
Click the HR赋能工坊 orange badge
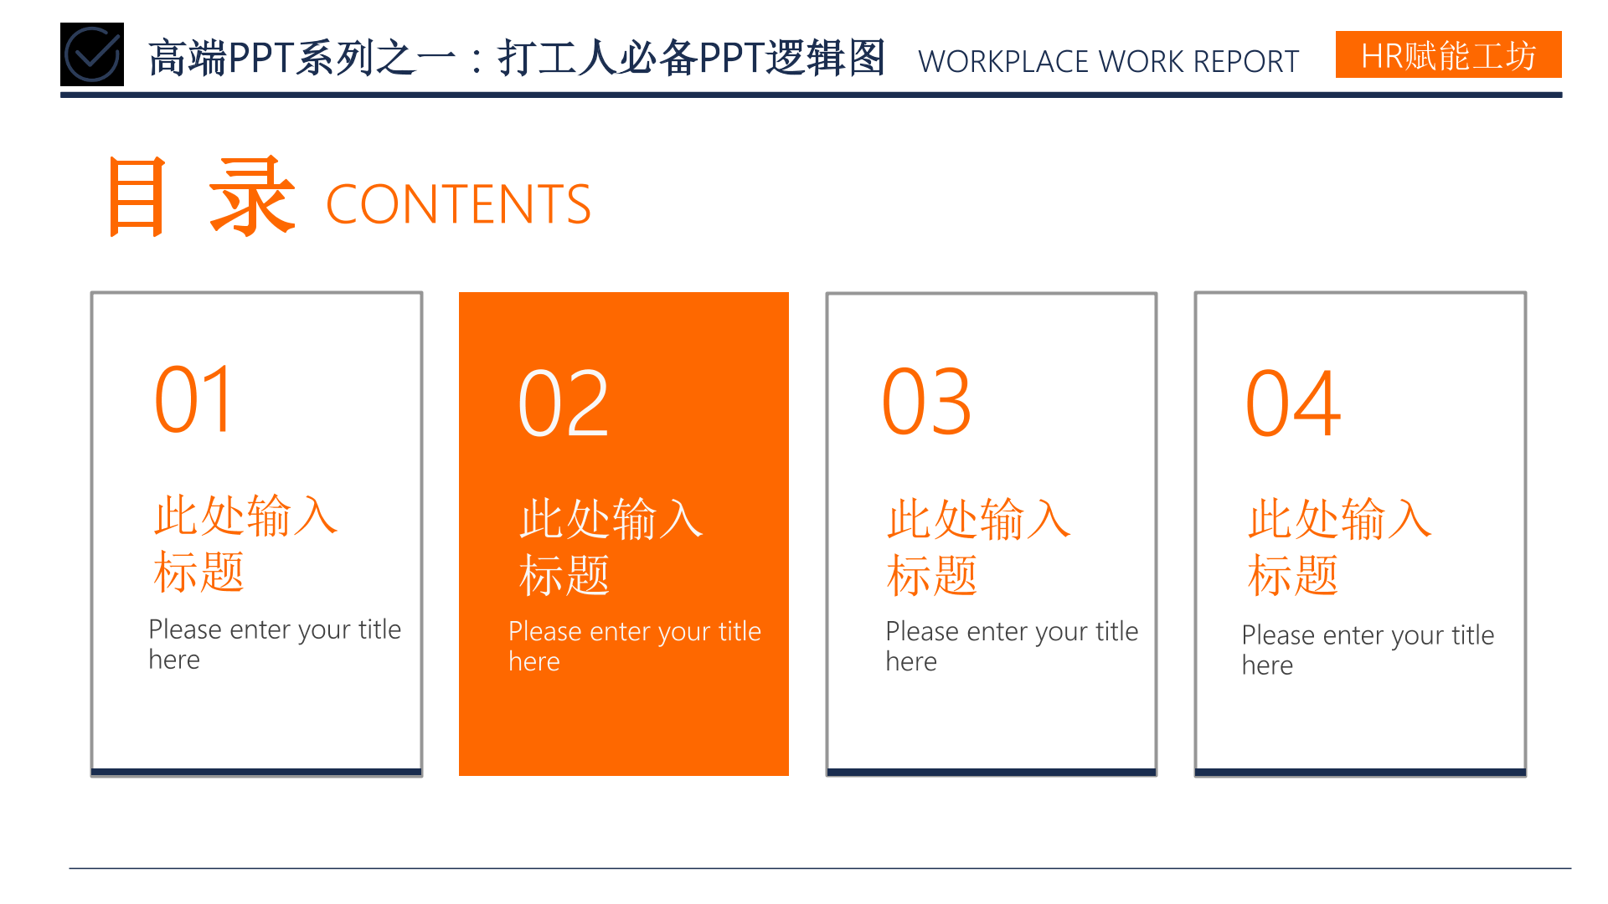(x=1448, y=55)
